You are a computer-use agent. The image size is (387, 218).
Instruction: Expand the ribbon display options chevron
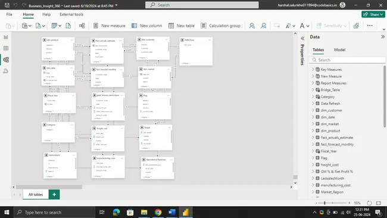point(383,29)
